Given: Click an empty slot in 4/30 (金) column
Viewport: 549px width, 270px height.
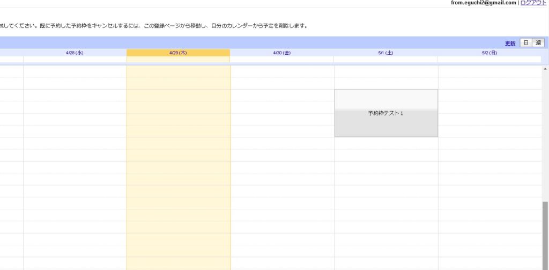Looking at the screenshot, I should click(x=282, y=161).
